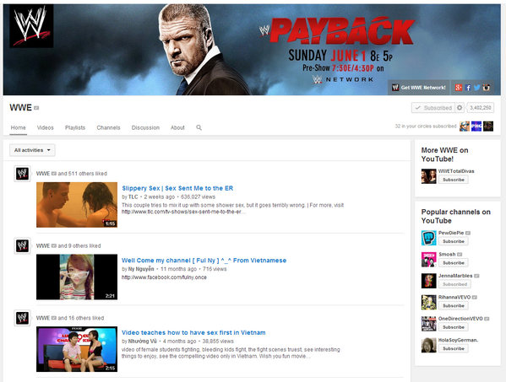This screenshot has height=382, width=506.
Task: Subscribe to RihannaVEVO
Action: pos(454,305)
